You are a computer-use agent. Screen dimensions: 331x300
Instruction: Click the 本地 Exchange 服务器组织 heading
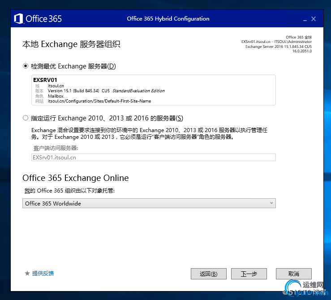pyautogui.click(x=71, y=44)
